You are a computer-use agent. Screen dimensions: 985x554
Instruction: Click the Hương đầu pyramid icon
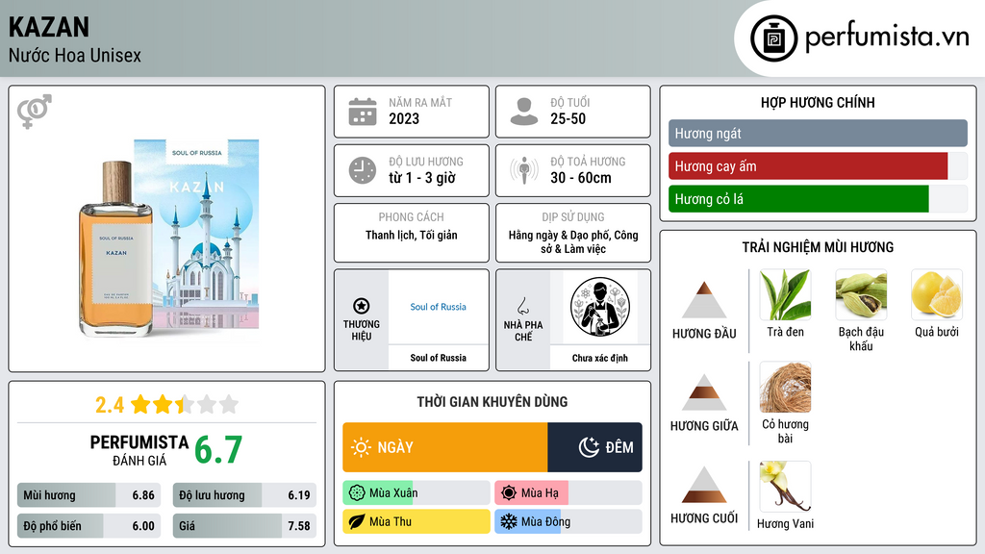pos(704,300)
